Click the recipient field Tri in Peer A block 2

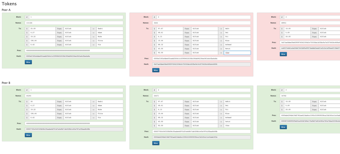[237, 37]
